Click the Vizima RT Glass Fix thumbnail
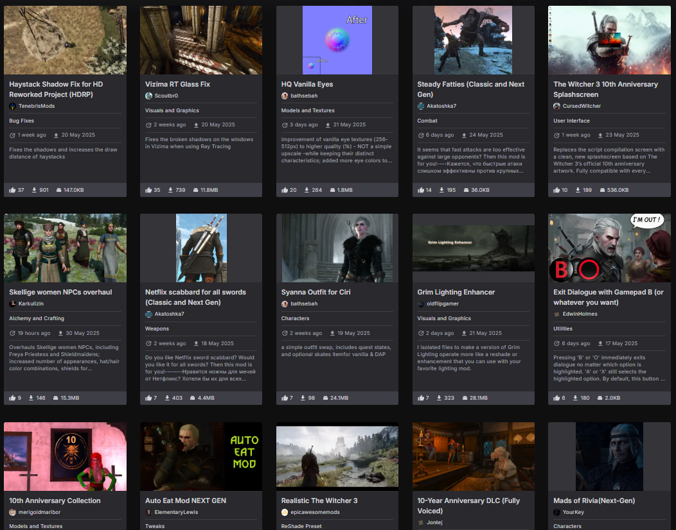The width and height of the screenshot is (676, 530). [x=201, y=40]
